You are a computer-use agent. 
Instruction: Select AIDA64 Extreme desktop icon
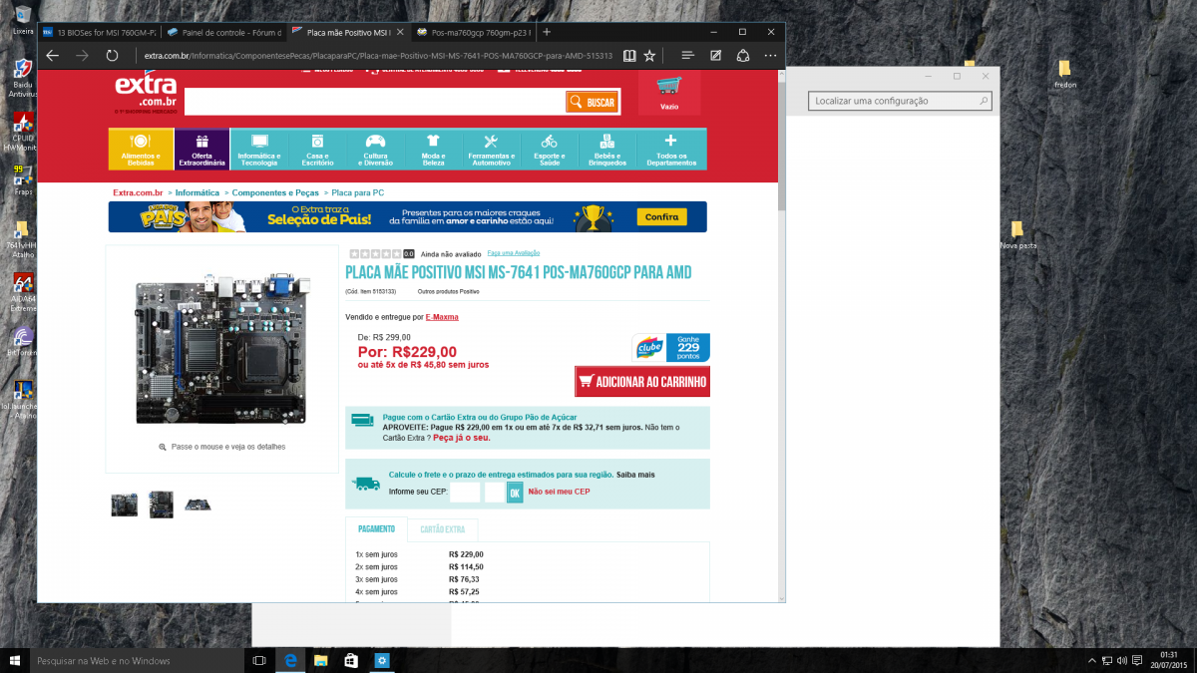[22, 293]
